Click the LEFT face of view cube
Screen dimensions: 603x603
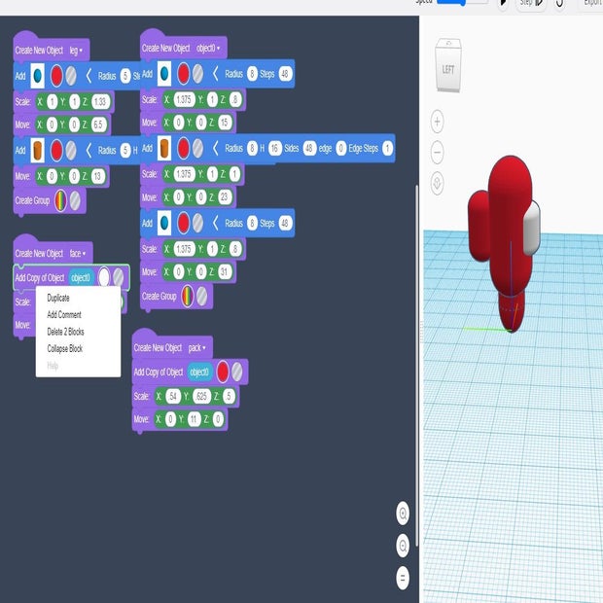448,69
